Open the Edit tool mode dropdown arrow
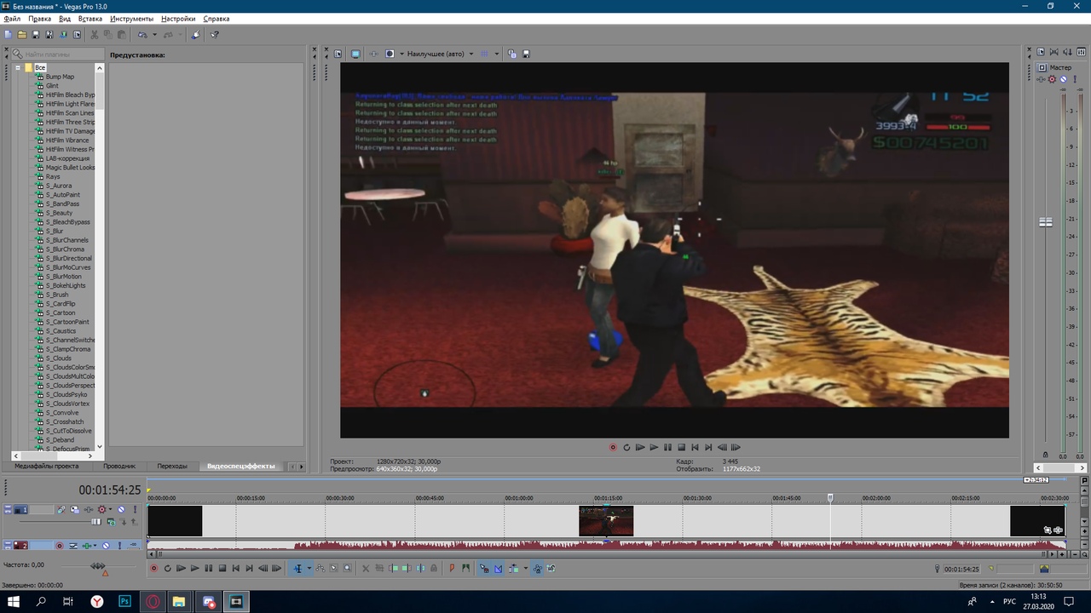Image resolution: width=1091 pixels, height=613 pixels. [309, 568]
